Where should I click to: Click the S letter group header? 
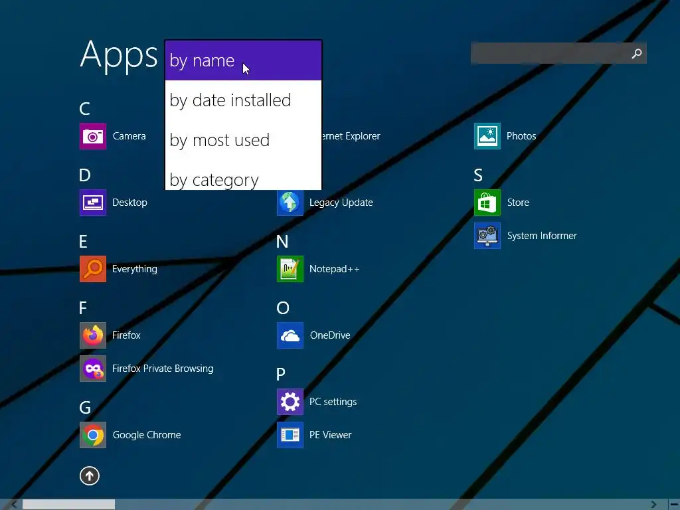(478, 175)
